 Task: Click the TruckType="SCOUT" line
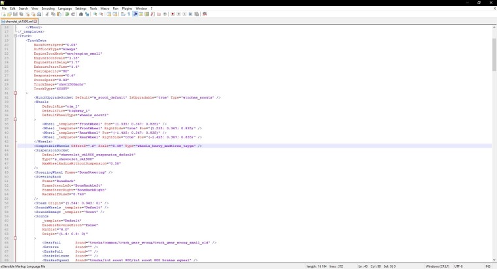pyautogui.click(x=51, y=89)
